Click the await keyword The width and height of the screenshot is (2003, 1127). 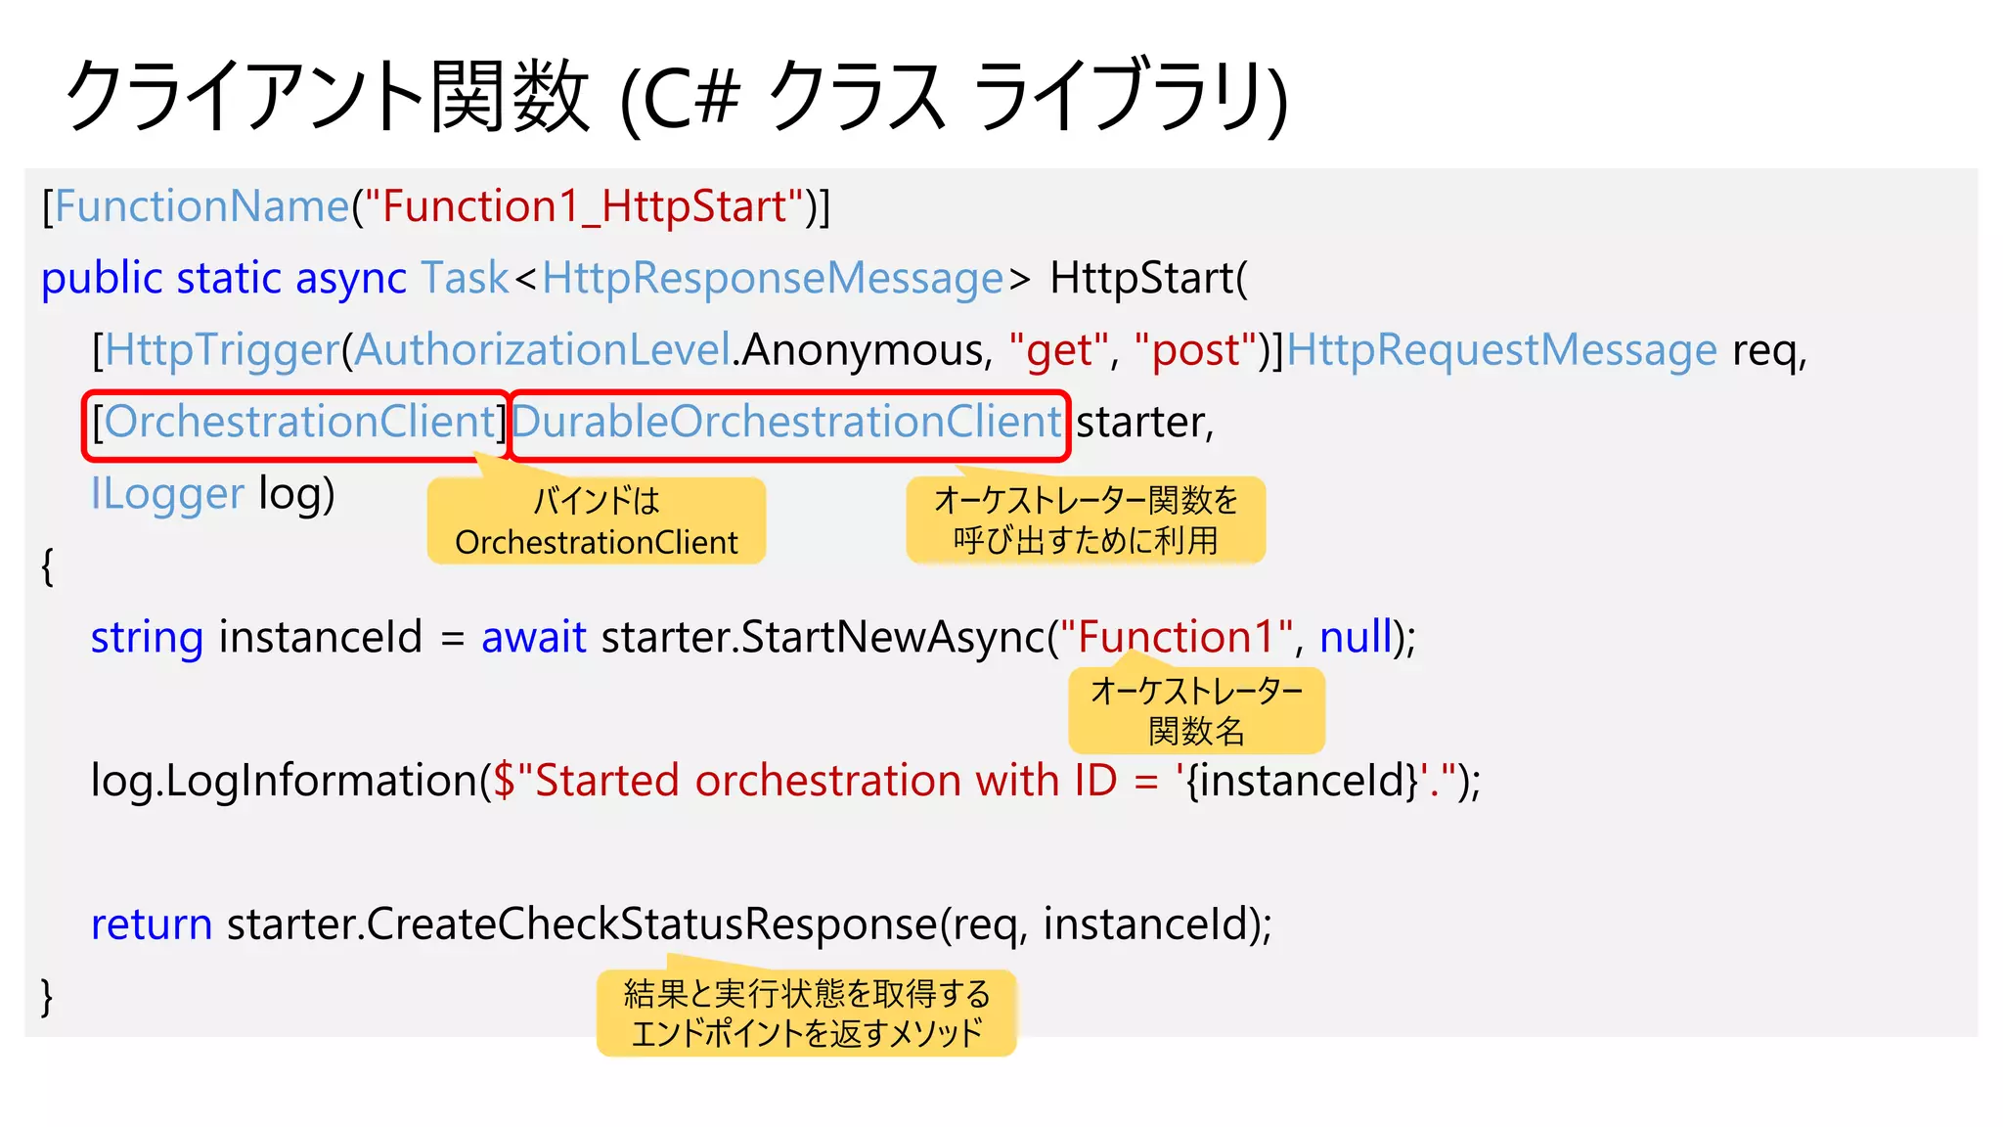(x=534, y=637)
